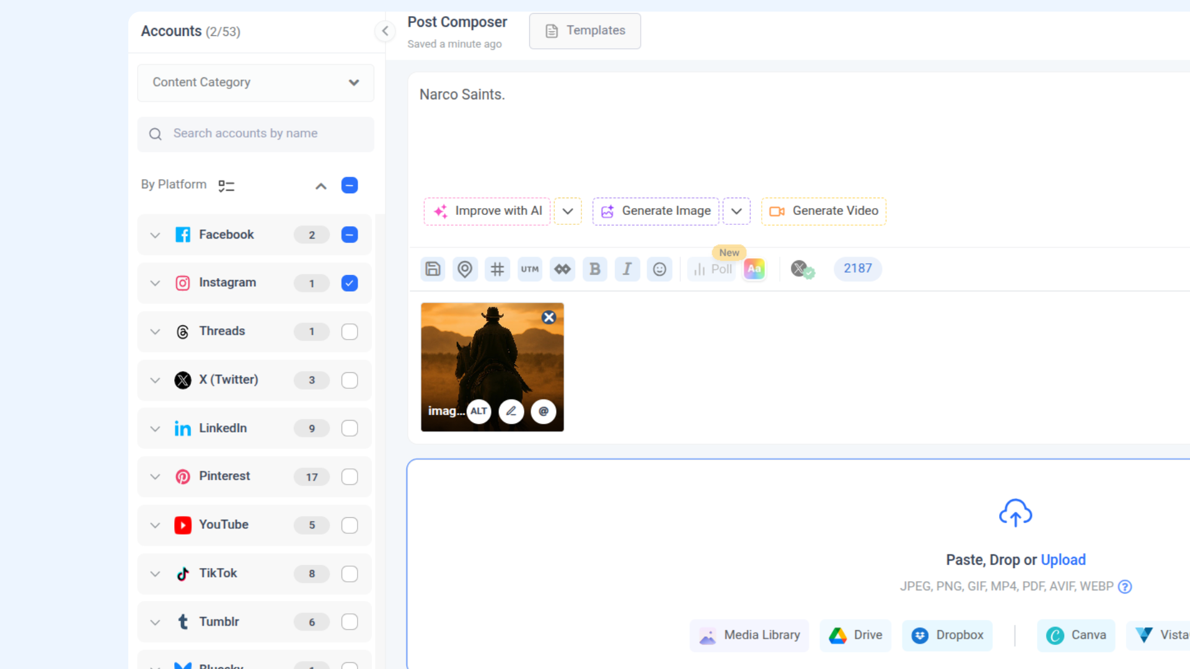Toggle italic text formatting
Image resolution: width=1190 pixels, height=669 pixels.
click(627, 269)
